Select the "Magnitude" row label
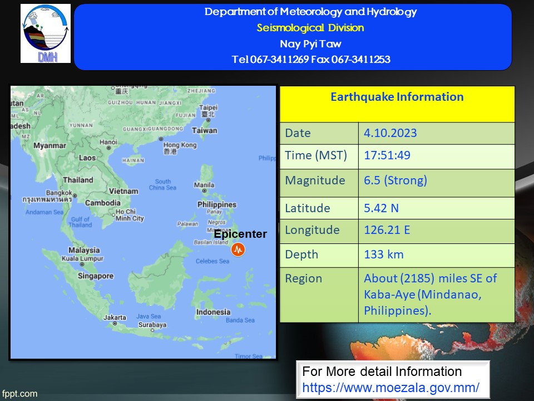This screenshot has width=534, height=401. [315, 180]
